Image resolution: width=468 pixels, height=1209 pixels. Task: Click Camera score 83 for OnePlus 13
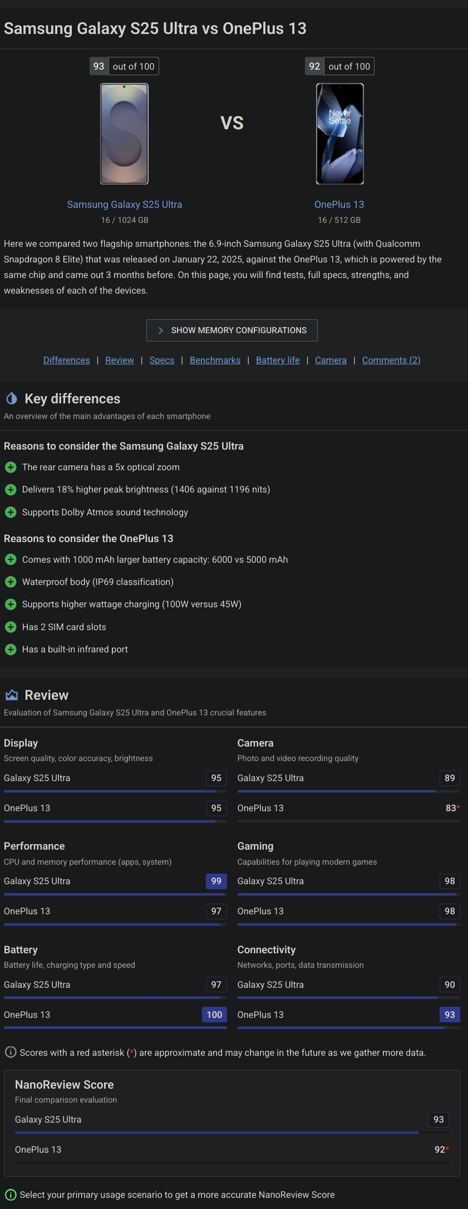[x=452, y=808]
